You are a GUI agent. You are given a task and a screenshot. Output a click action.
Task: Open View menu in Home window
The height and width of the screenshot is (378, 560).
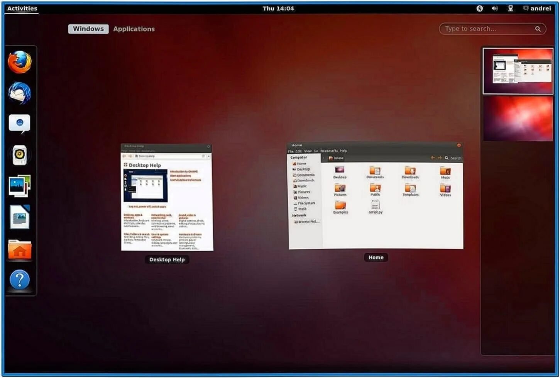pyautogui.click(x=308, y=151)
